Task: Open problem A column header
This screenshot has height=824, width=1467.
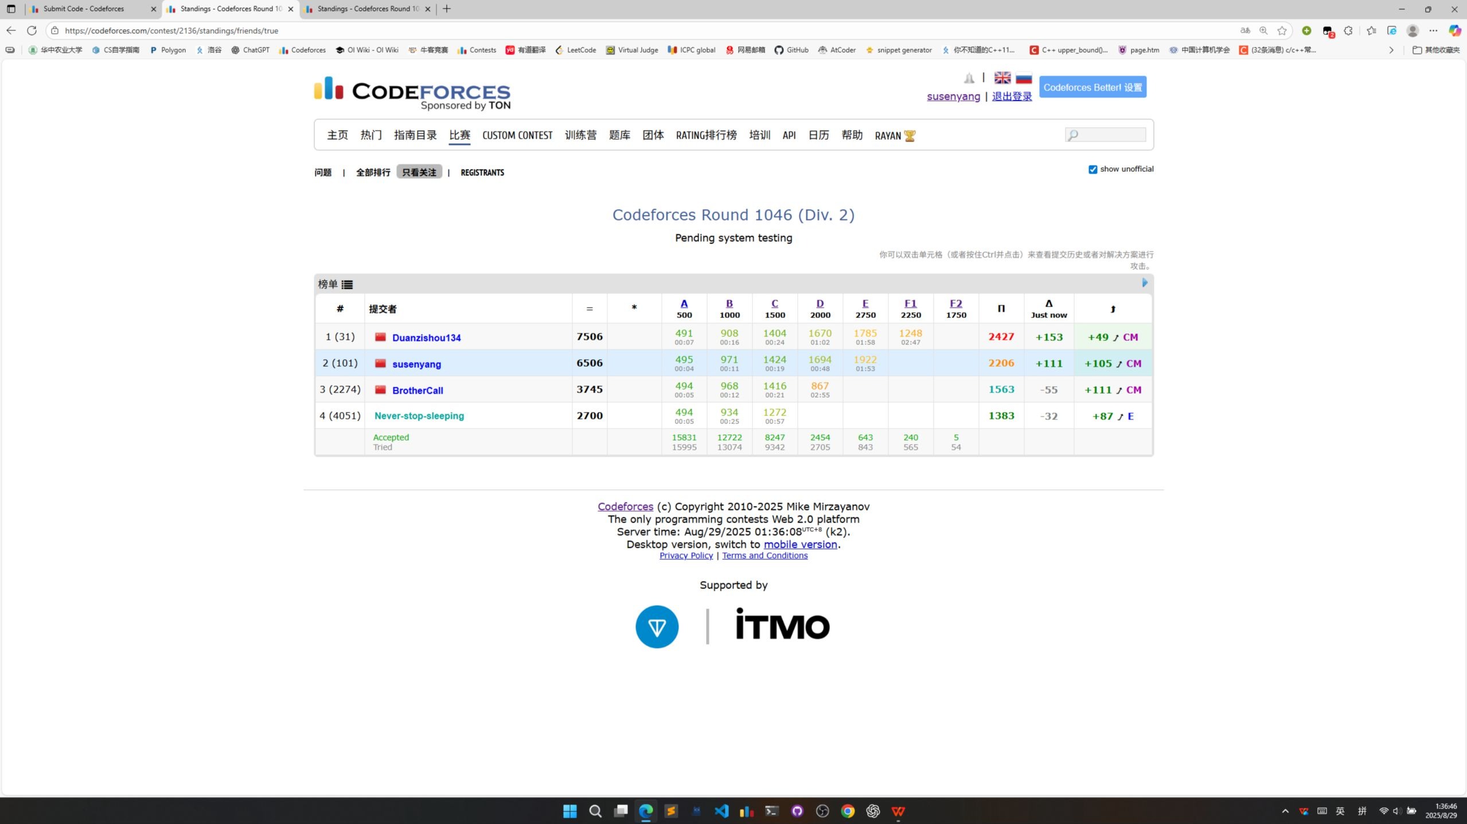Action: point(684,304)
